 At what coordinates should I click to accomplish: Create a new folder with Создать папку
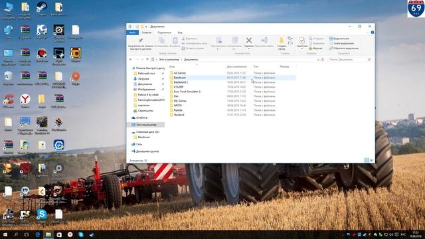282,44
